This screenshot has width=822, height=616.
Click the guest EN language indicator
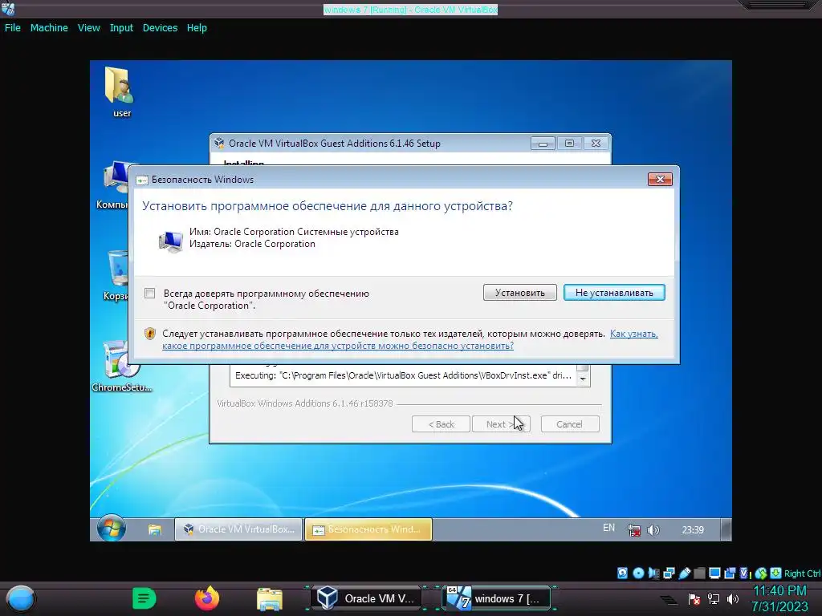pos(608,528)
